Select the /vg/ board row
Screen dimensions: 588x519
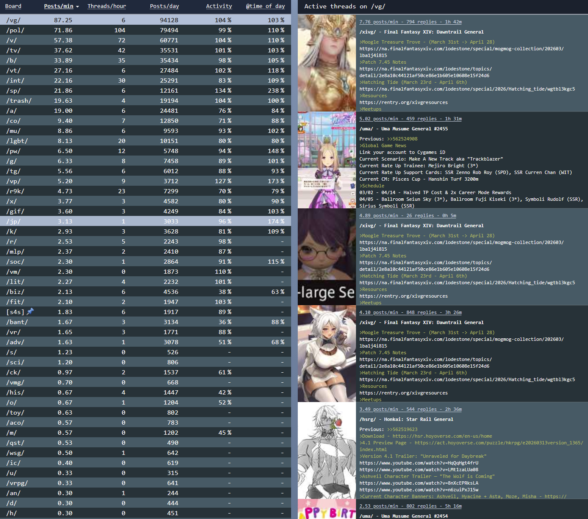click(145, 20)
